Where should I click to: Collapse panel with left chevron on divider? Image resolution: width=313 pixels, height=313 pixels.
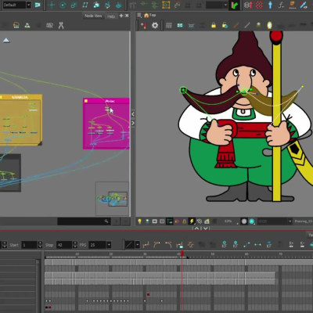[133, 114]
